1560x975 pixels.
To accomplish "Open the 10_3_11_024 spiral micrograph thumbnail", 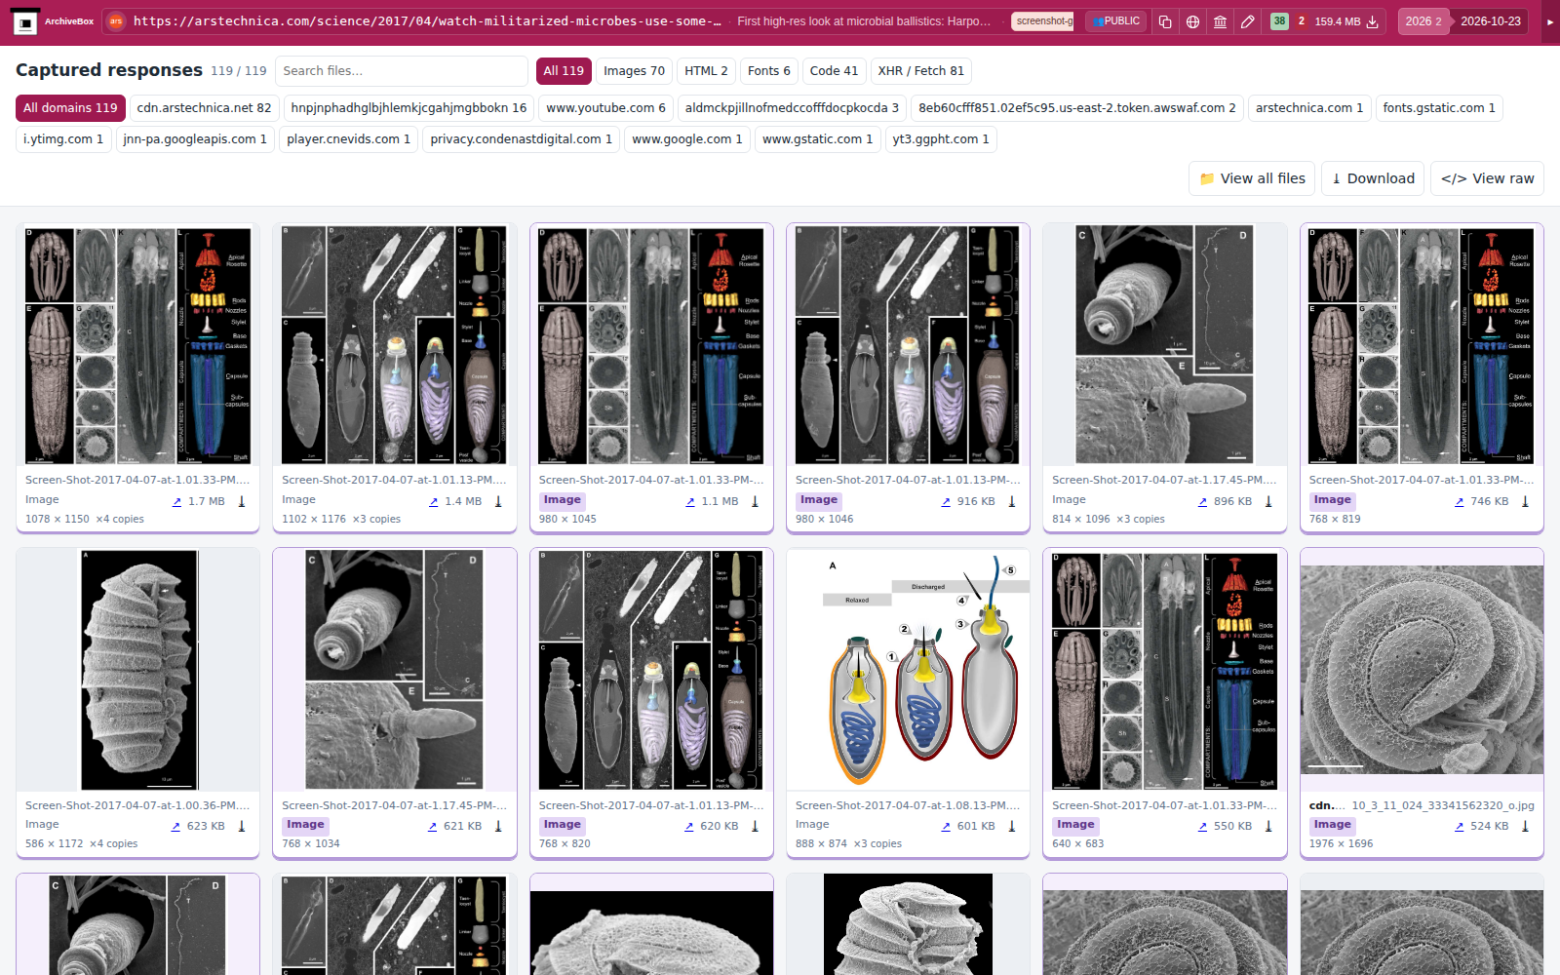I will click(x=1422, y=670).
